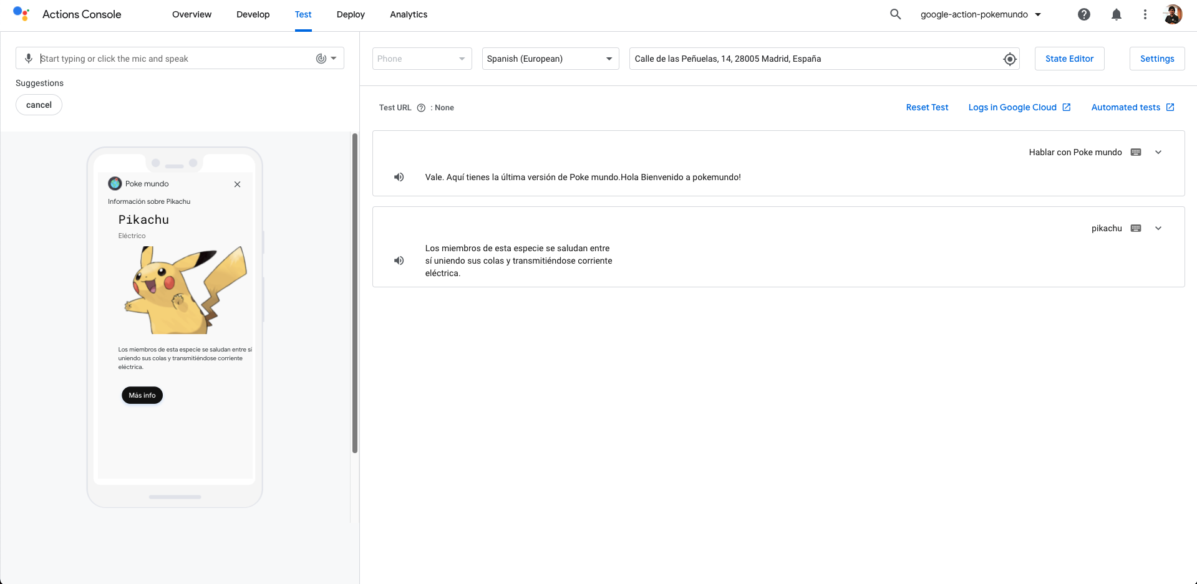
Task: Open the simulator Settings button
Action: pos(1157,59)
